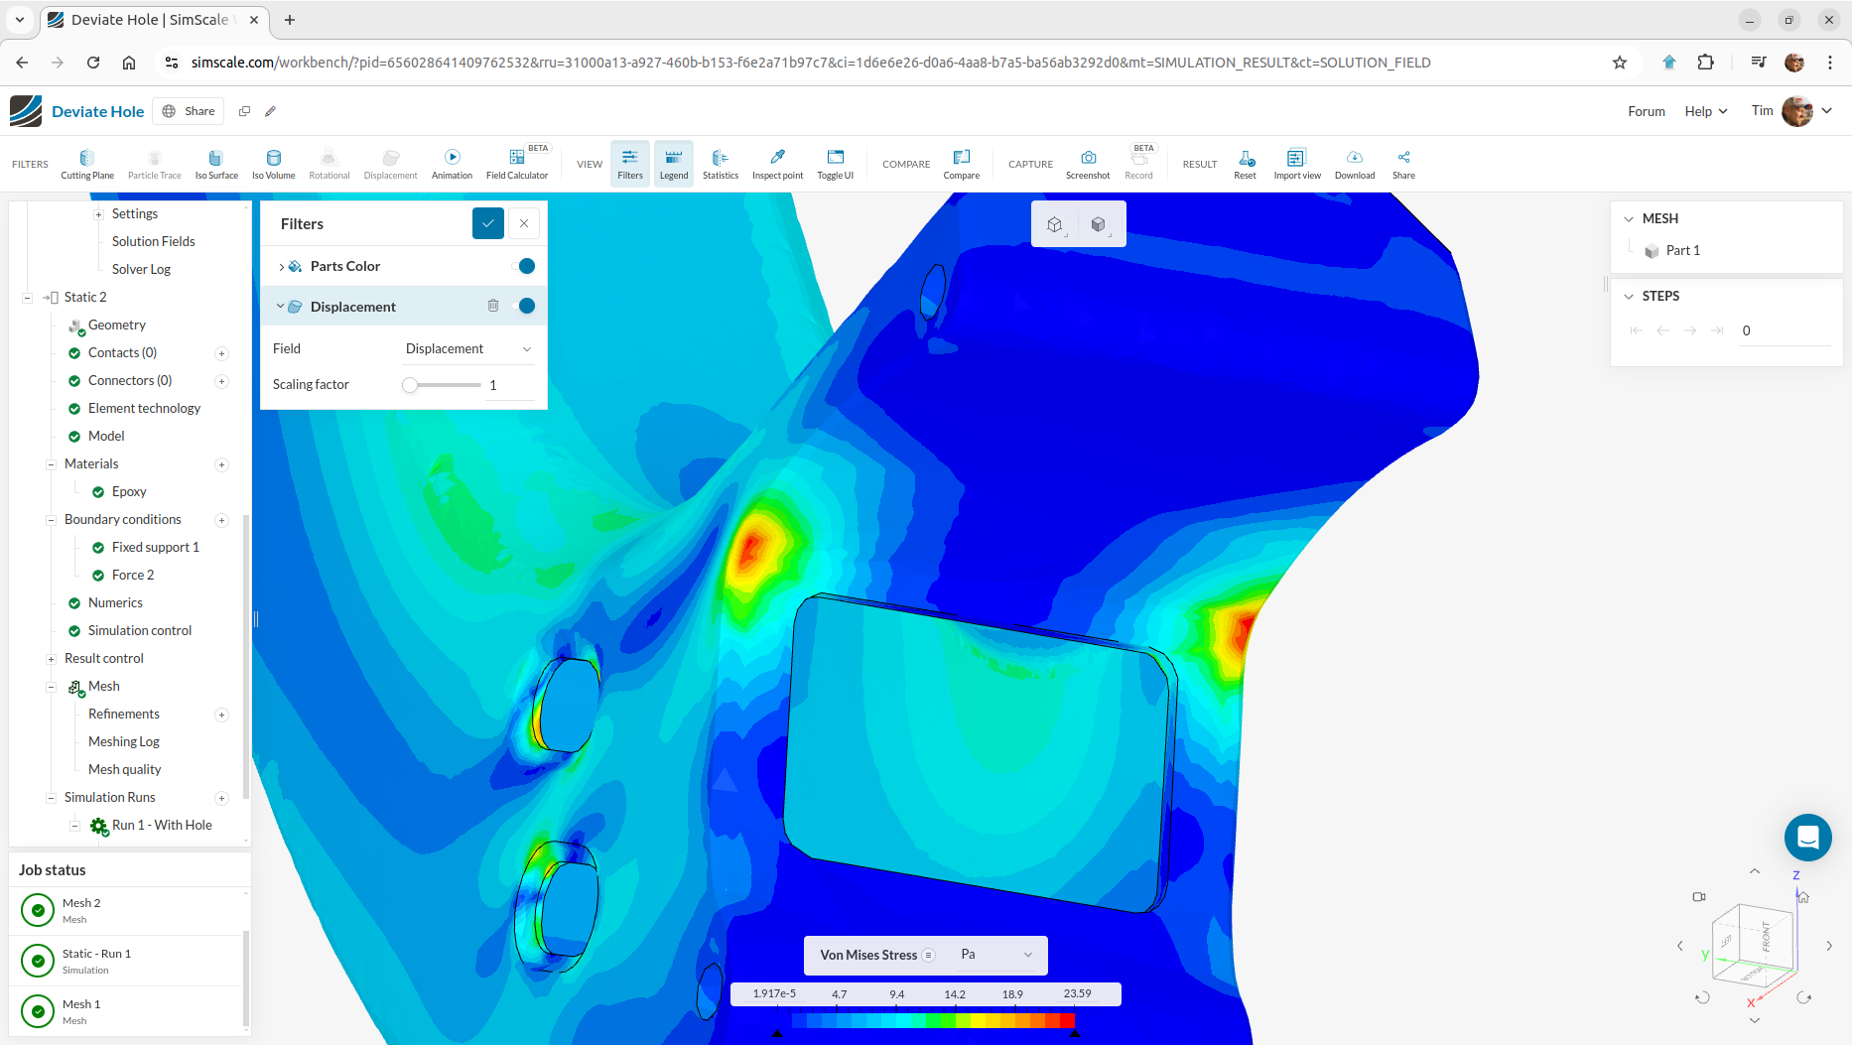The image size is (1852, 1045).
Task: Open the Displacement Field dropdown
Action: click(x=468, y=348)
